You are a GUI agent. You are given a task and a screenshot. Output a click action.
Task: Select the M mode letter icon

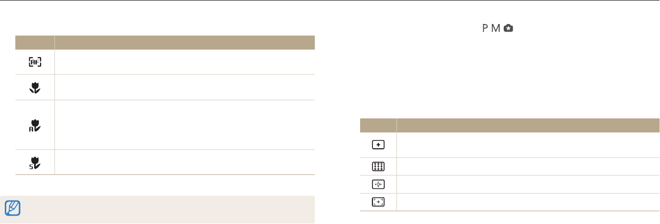tap(496, 28)
